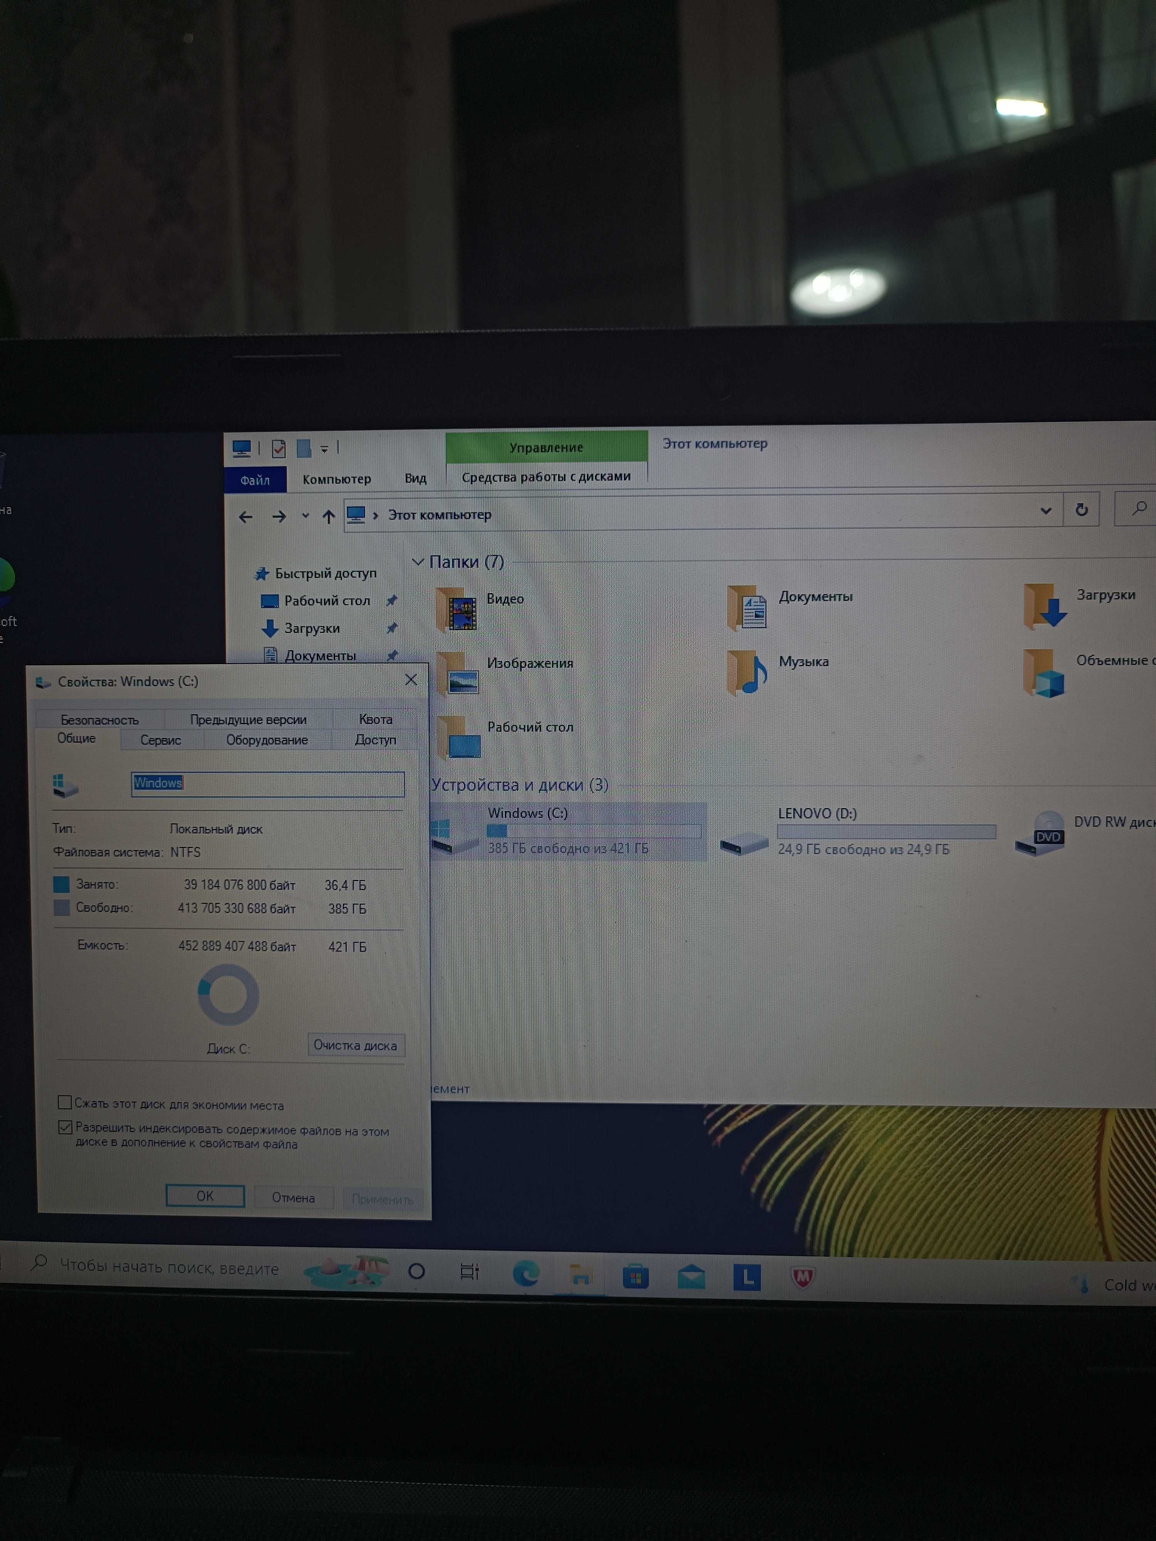Click the Windows (C:) usage bar
Screen dimensions: 1156x1541
pyautogui.click(x=594, y=831)
